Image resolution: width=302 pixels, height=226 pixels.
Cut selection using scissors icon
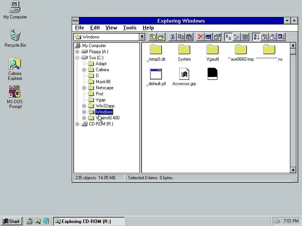click(173, 37)
